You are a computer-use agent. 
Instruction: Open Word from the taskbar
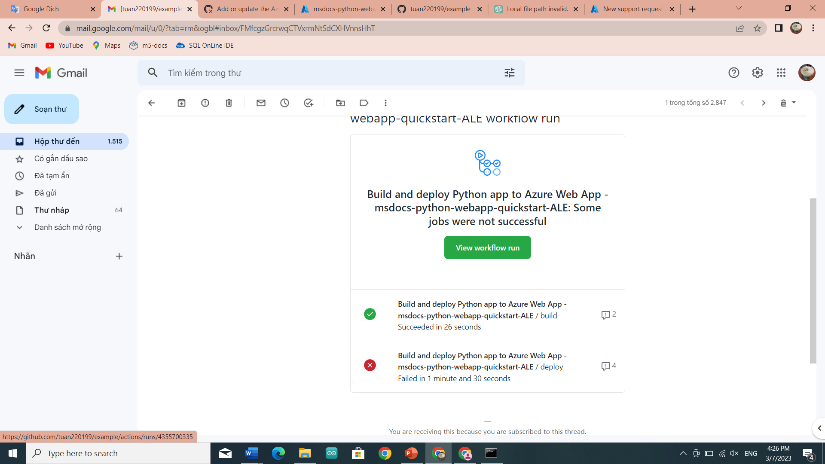pyautogui.click(x=251, y=453)
